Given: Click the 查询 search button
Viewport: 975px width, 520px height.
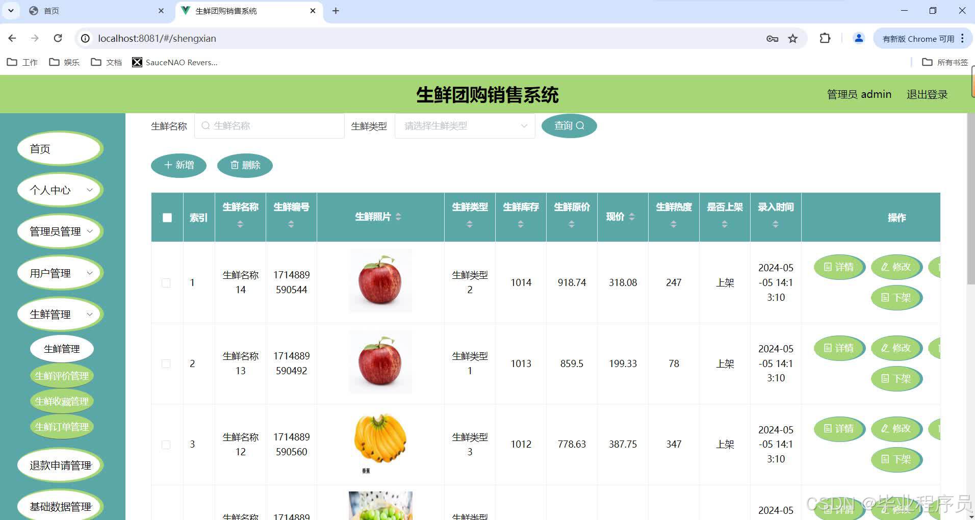Looking at the screenshot, I should (x=569, y=126).
